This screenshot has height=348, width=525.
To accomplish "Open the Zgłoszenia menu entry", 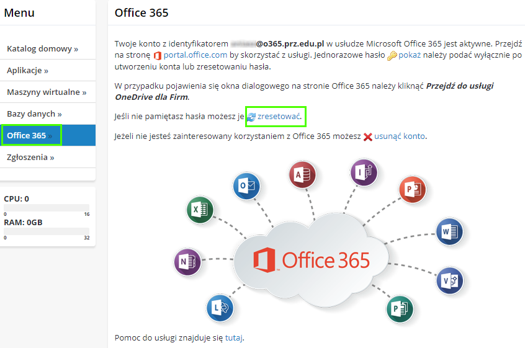I will 48,157.
